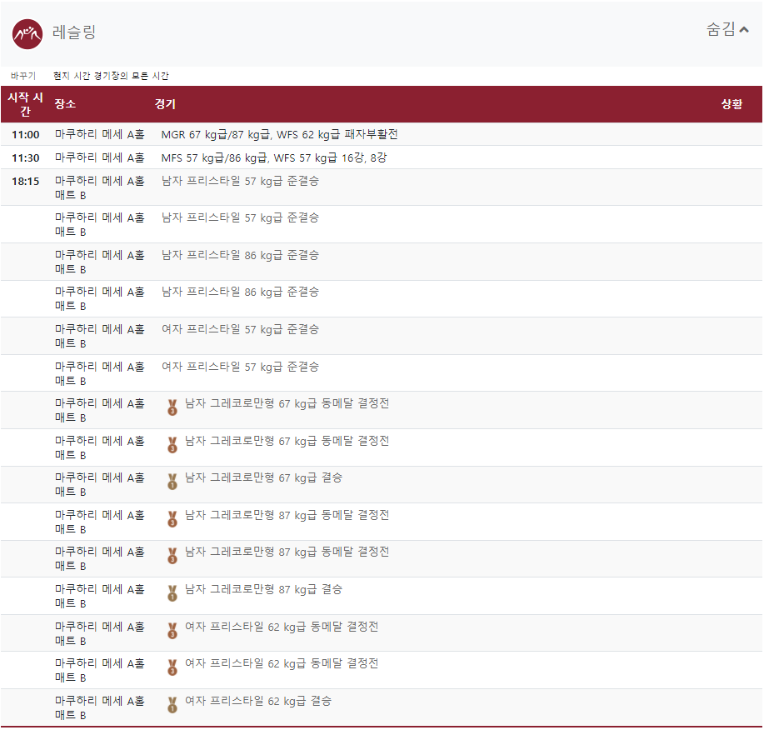Open first 여자 프리스타일 62 kg급 동메달 결정전 text
This screenshot has width=764, height=730.
tap(282, 627)
